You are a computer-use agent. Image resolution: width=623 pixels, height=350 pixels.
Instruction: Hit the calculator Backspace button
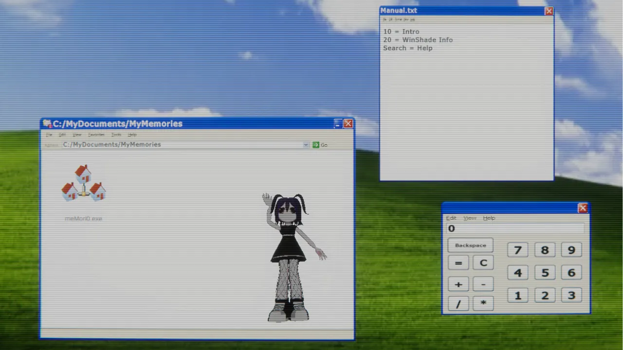coord(470,245)
